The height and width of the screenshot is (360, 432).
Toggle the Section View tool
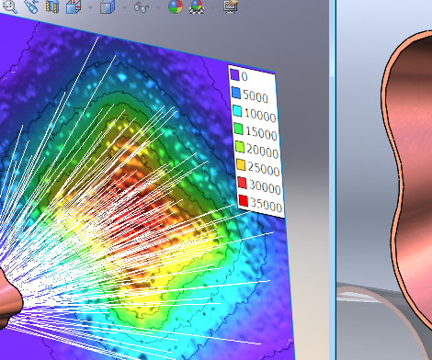(x=52, y=6)
